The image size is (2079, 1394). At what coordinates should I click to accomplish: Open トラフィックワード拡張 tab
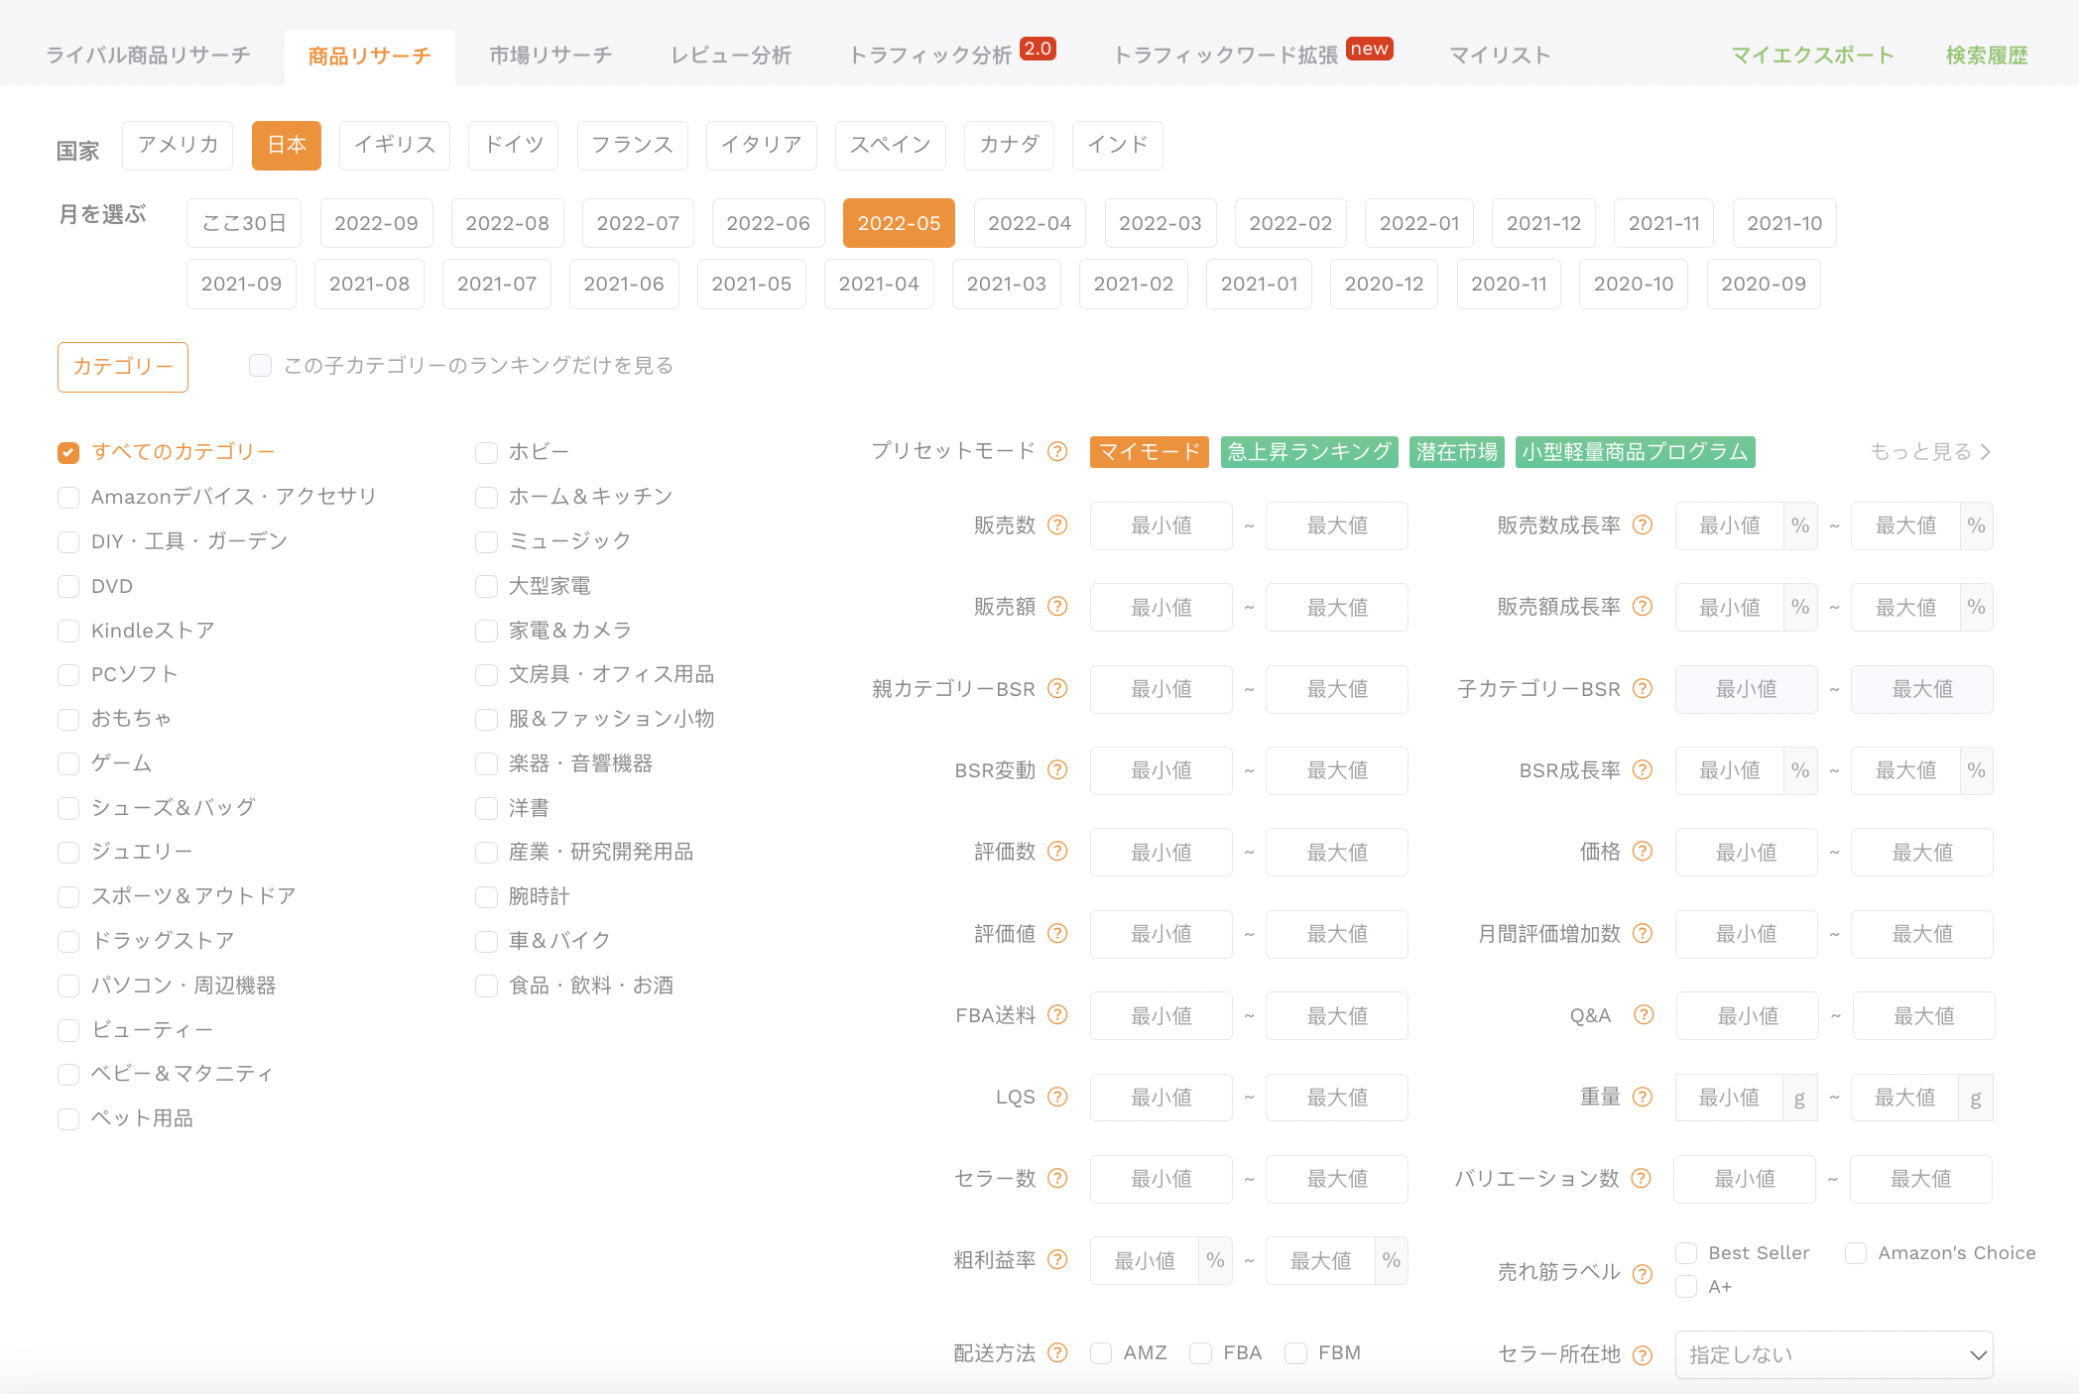tap(1226, 55)
